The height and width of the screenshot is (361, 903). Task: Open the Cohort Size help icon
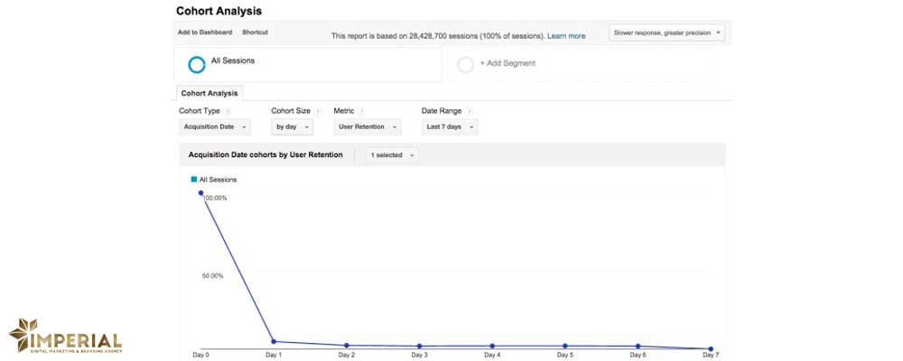click(x=318, y=111)
